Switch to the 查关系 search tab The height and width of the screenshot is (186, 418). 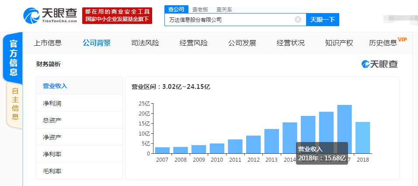click(x=224, y=9)
